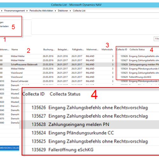
Task: Expand the breadcrumb arrow before Collecta List
Action: [70, 11]
